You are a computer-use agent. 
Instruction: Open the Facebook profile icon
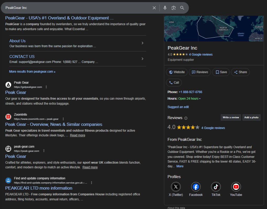(196, 187)
